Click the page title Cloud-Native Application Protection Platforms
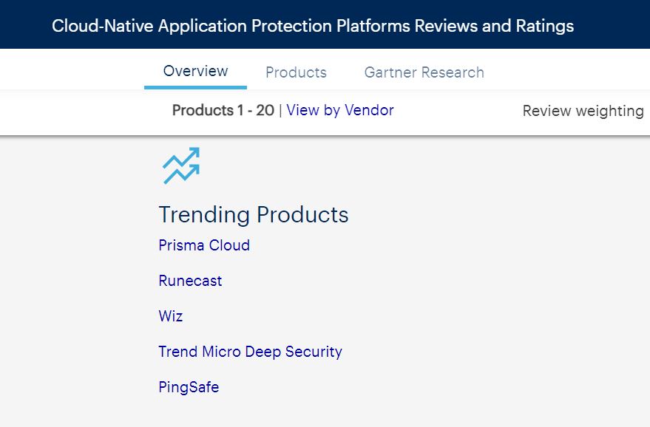 pos(313,26)
